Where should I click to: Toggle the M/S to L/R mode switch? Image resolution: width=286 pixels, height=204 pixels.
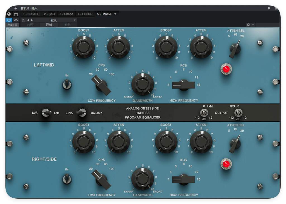pos(46,113)
